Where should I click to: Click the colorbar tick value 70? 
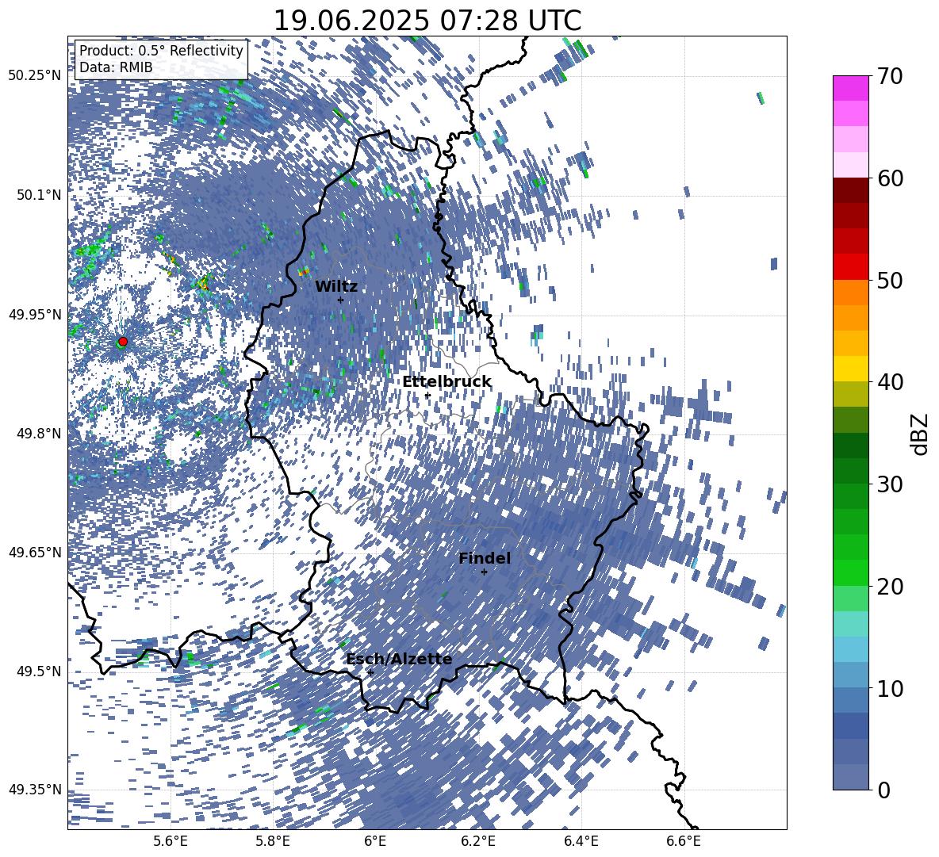click(890, 76)
